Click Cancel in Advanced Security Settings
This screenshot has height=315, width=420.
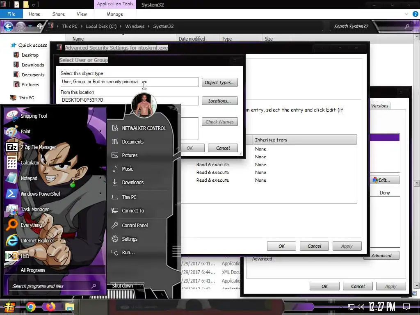coord(314,246)
